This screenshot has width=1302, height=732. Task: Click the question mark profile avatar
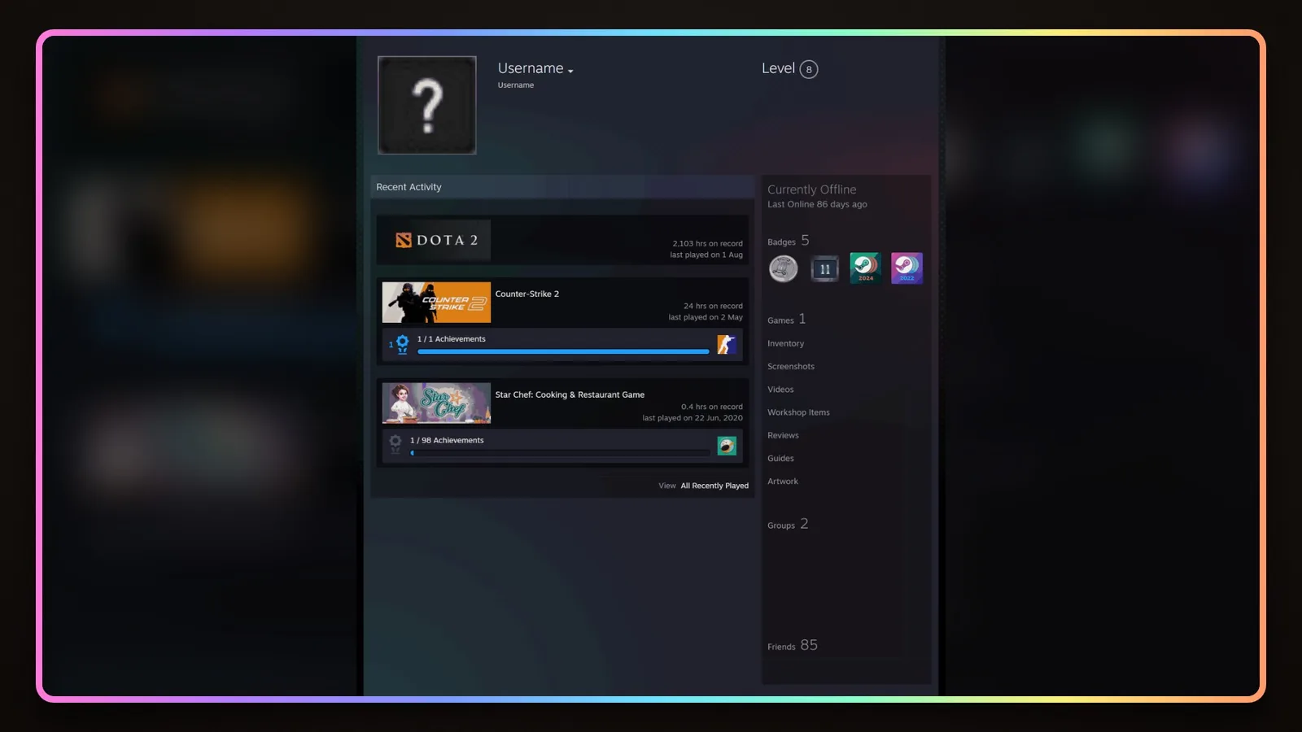click(x=426, y=105)
